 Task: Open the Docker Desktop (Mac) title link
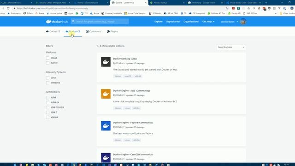[125, 59]
